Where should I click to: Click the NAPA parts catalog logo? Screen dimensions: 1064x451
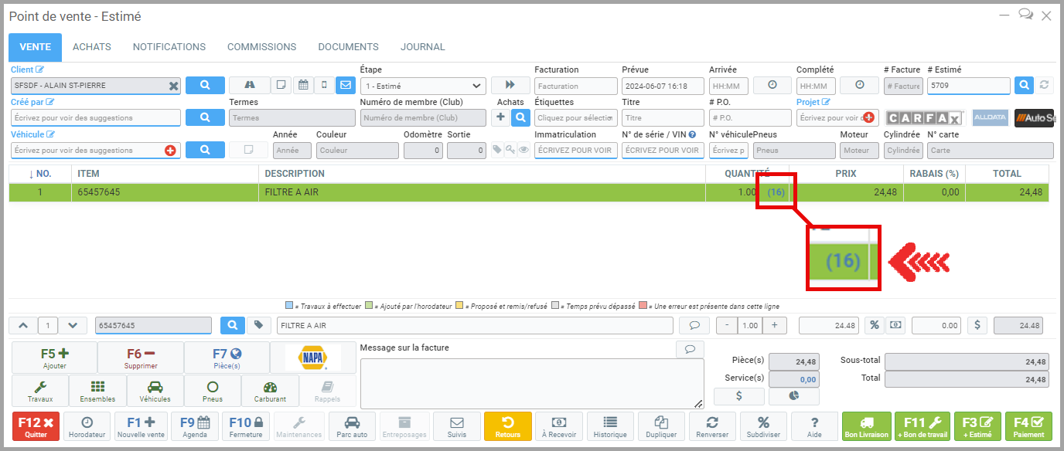[313, 358]
